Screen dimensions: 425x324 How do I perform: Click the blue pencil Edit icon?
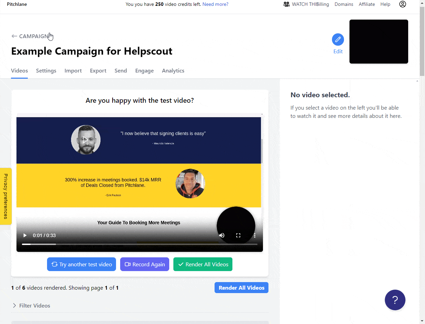pyautogui.click(x=338, y=40)
